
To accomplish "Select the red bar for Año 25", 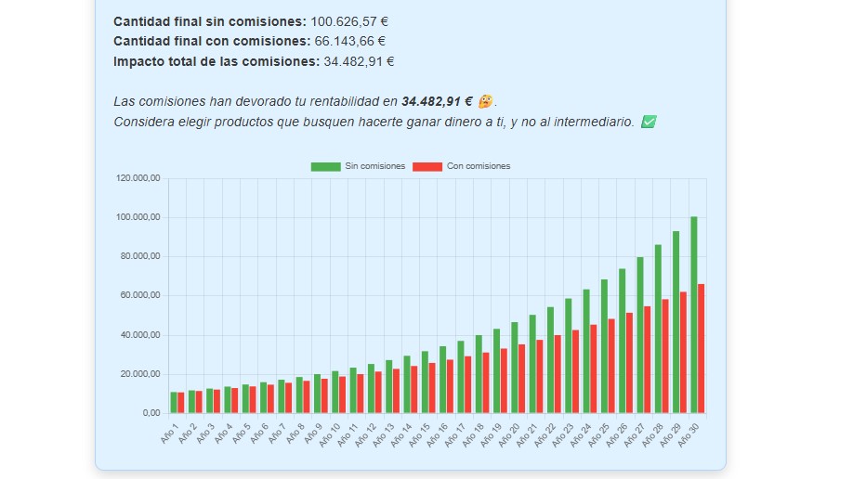I will click(x=611, y=366).
